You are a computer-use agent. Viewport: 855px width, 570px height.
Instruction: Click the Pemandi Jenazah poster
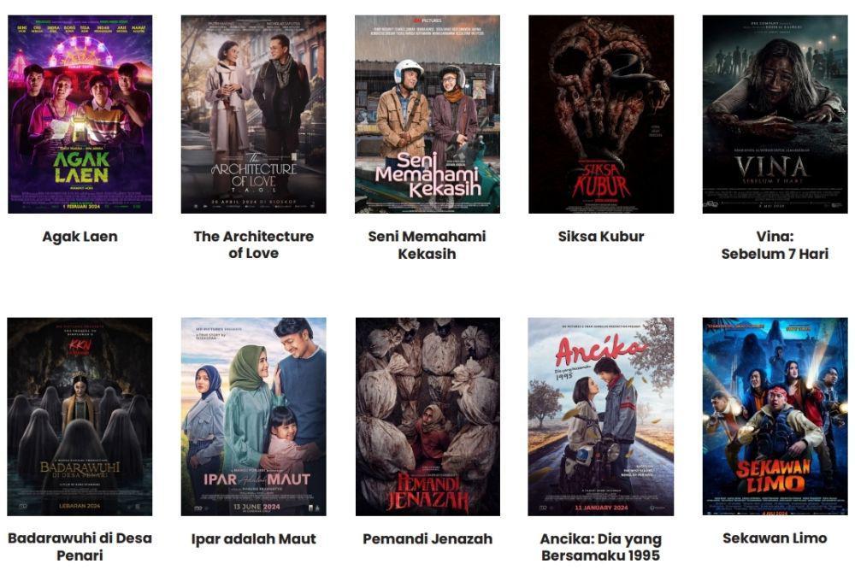point(427,417)
